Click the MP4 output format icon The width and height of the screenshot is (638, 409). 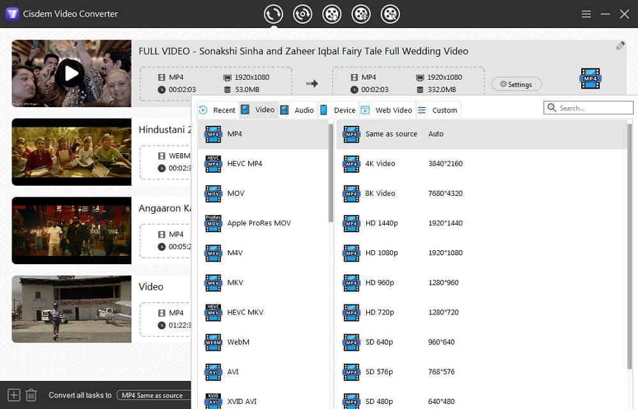(x=590, y=79)
